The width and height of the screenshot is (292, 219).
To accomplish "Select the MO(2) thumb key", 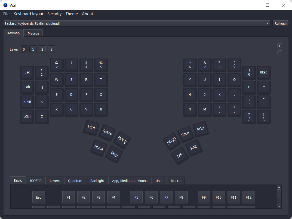I will 172,141.
